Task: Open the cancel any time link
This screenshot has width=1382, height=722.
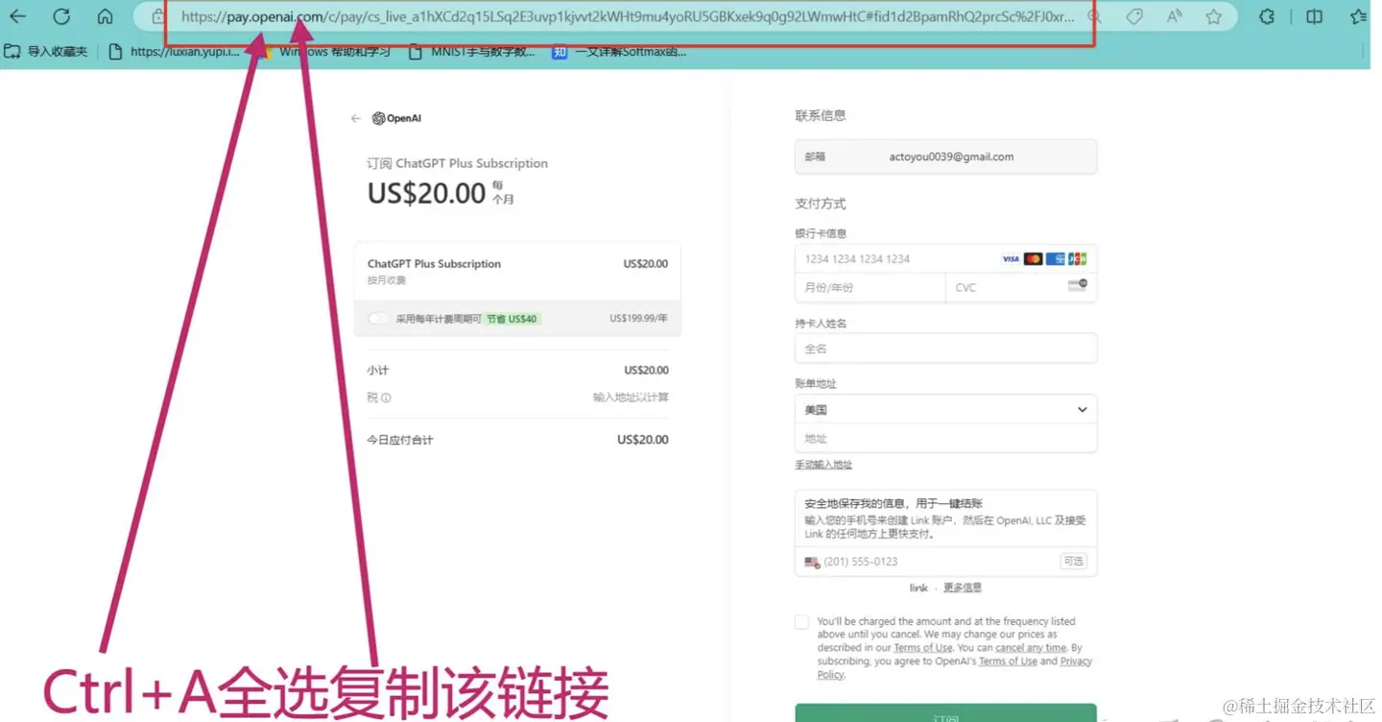Action: [1031, 648]
